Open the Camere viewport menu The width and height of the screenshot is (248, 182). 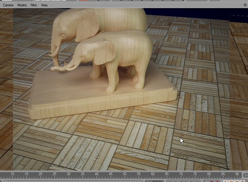pyautogui.click(x=8, y=5)
